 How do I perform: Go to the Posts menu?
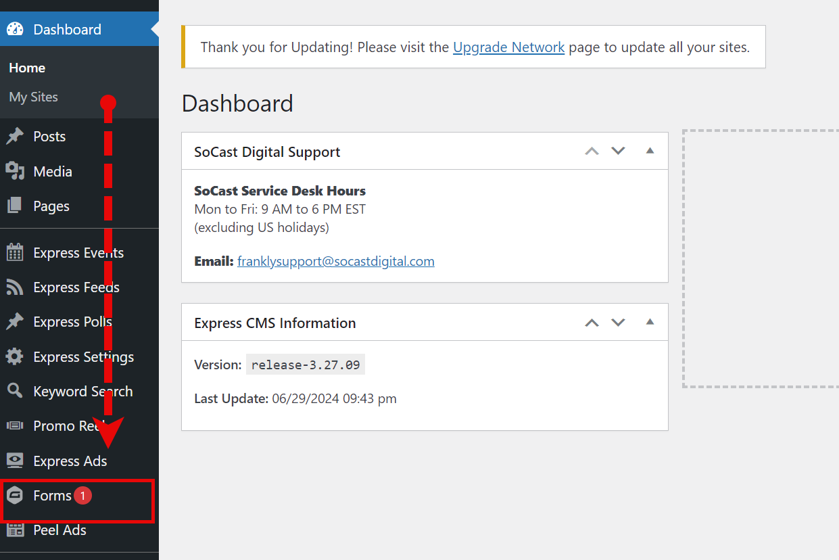(79, 137)
